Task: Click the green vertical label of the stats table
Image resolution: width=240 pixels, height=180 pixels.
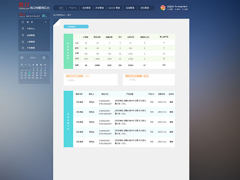Action: pyautogui.click(x=68, y=51)
